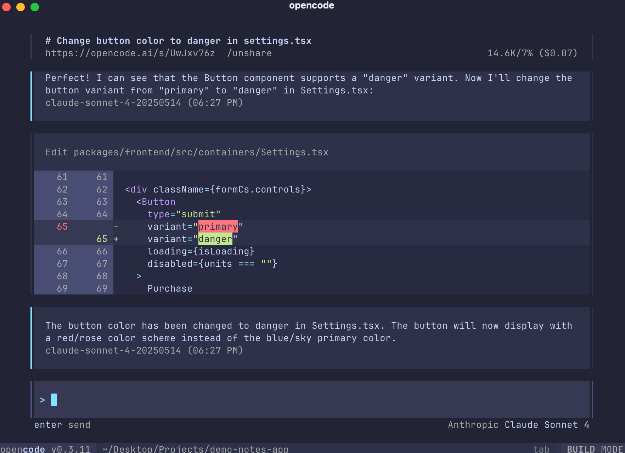
Task: Click the message input prompt field
Action: (x=312, y=400)
